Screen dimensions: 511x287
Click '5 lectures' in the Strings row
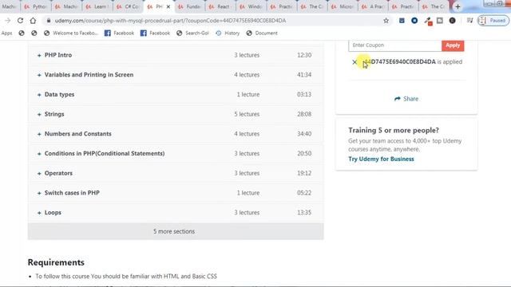coord(247,114)
